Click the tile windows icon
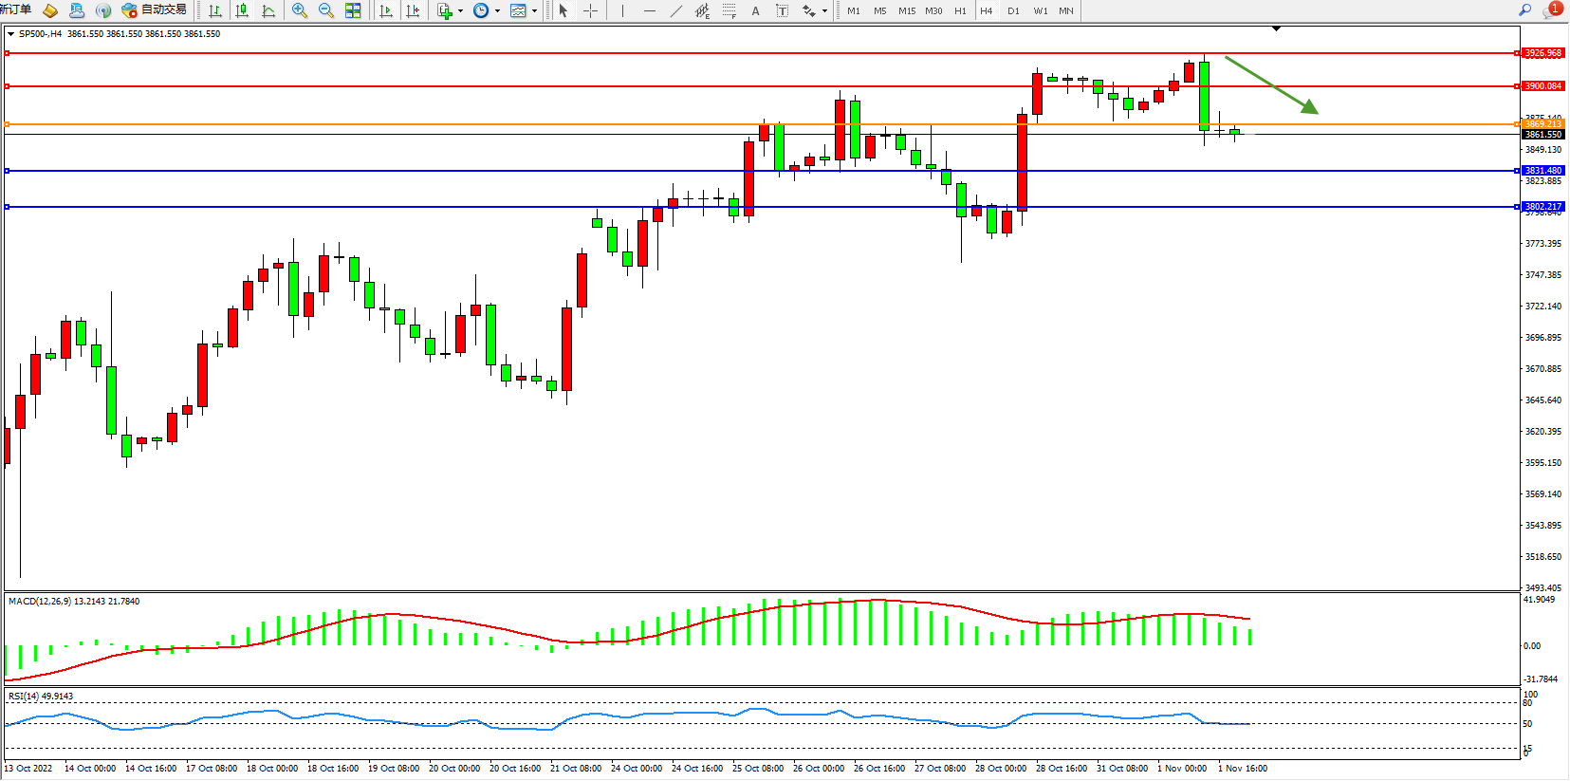1570x781 pixels. click(353, 10)
